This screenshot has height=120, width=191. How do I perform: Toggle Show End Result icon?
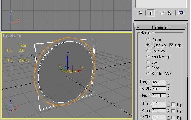pos(151,13)
